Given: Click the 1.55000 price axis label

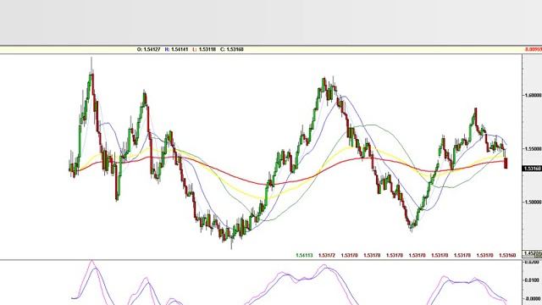Looking at the screenshot, I should [533, 149].
